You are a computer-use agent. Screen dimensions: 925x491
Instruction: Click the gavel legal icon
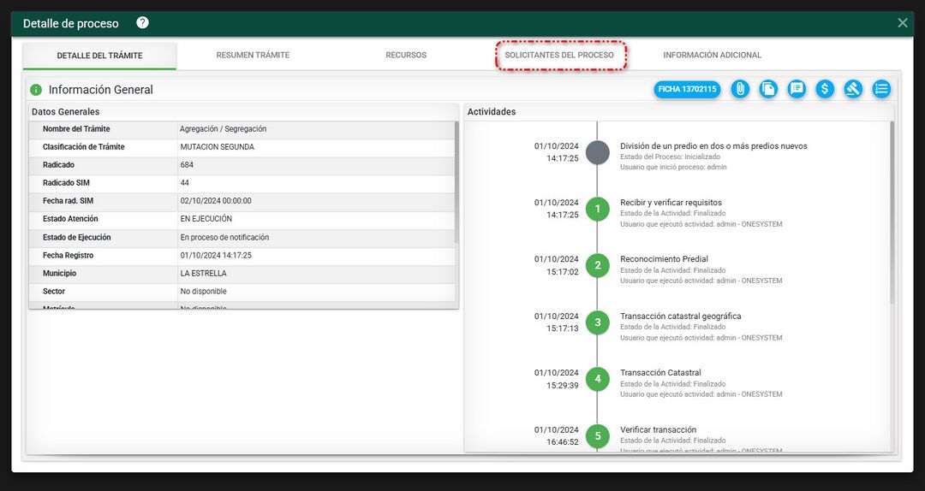click(853, 89)
